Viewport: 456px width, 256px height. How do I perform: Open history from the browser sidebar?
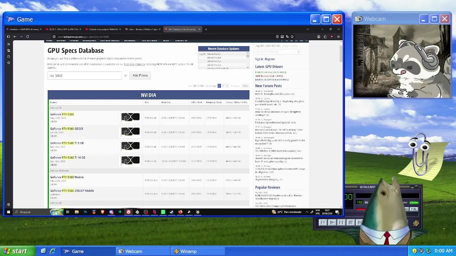9,57
